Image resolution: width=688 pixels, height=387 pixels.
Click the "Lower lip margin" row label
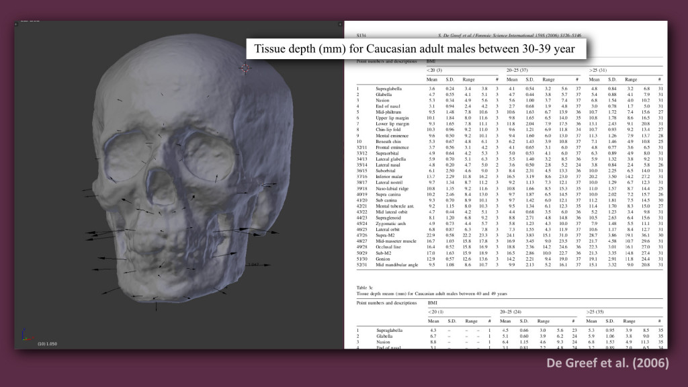click(x=392, y=124)
